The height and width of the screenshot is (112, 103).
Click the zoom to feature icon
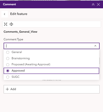(x=6, y=24)
